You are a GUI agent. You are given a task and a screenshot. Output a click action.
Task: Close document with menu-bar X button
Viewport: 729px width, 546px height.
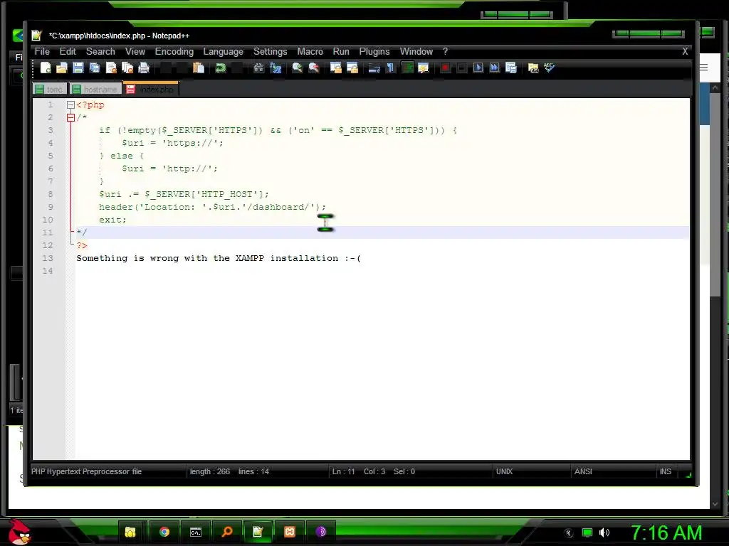[685, 51]
